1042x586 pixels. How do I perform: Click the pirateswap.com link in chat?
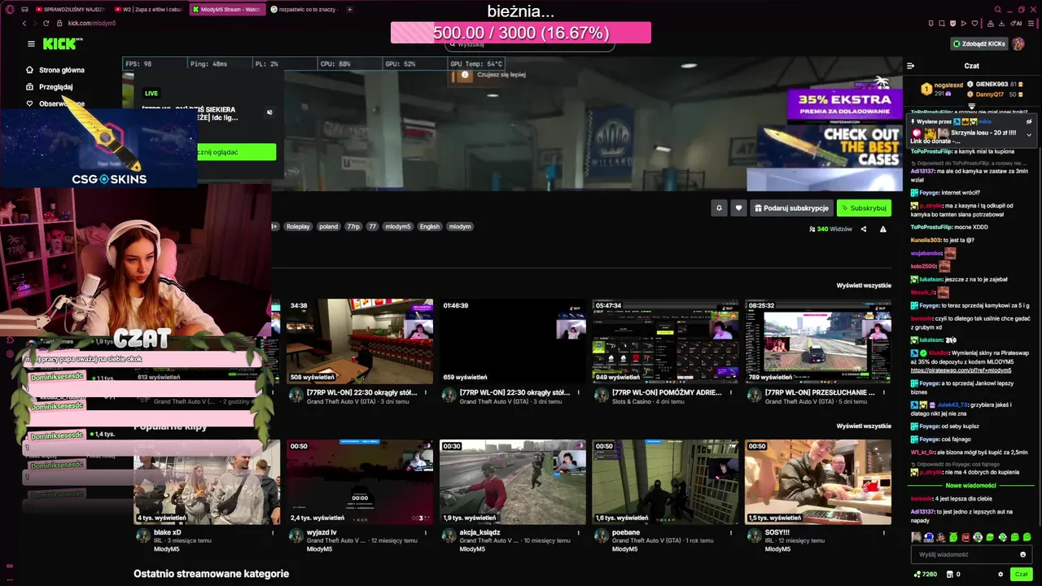(961, 370)
